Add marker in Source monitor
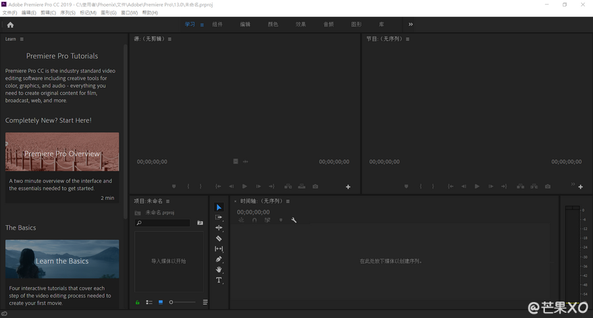593x318 pixels. pyautogui.click(x=174, y=186)
